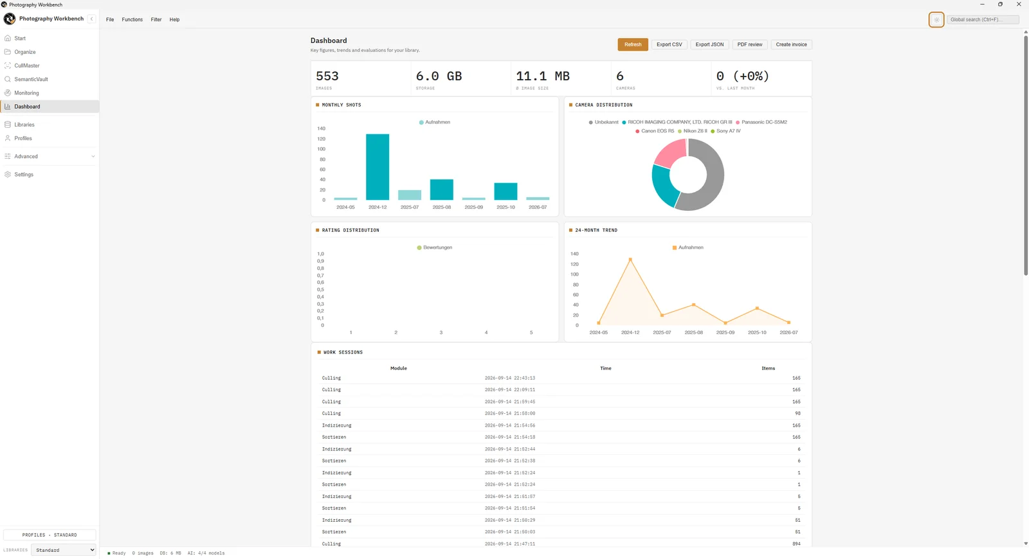Open Libraries via its database icon

click(8, 125)
